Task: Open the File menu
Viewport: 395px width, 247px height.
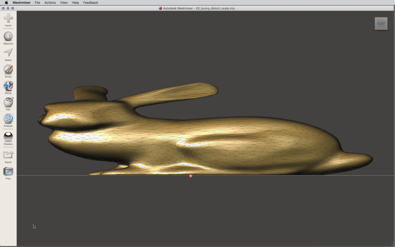Action: coord(37,3)
